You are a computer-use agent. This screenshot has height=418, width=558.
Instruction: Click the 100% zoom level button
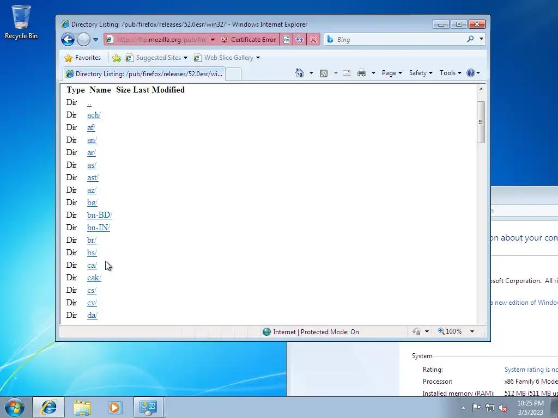click(450, 331)
